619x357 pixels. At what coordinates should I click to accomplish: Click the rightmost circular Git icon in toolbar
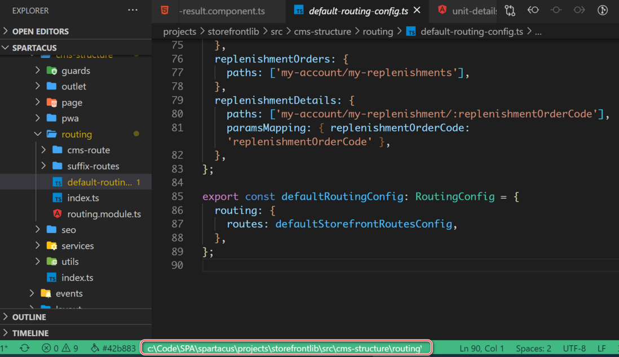[603, 10]
